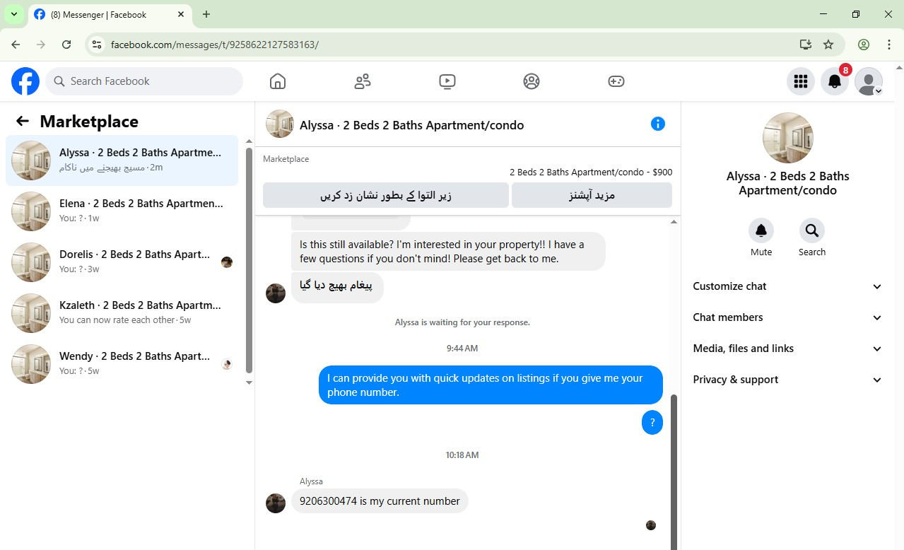Open the Dorelis conversation in the list
904x550 pixels.
pos(122,262)
